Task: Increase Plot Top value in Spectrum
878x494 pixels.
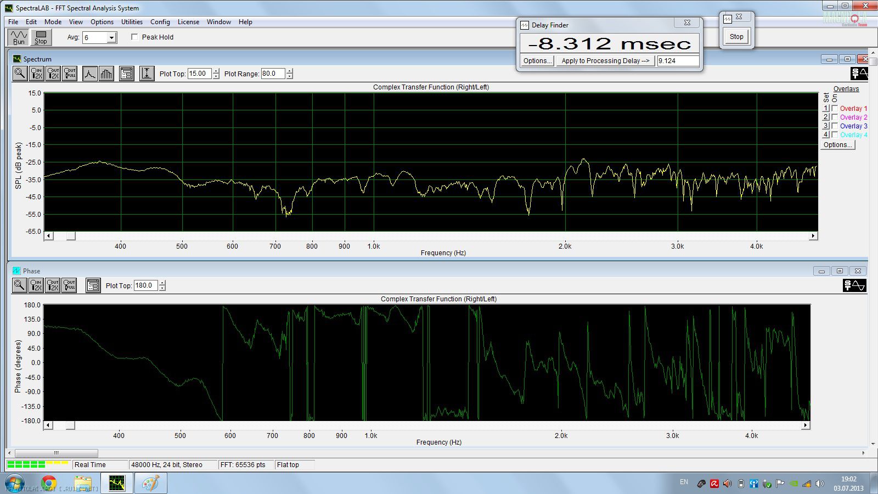Action: point(216,71)
